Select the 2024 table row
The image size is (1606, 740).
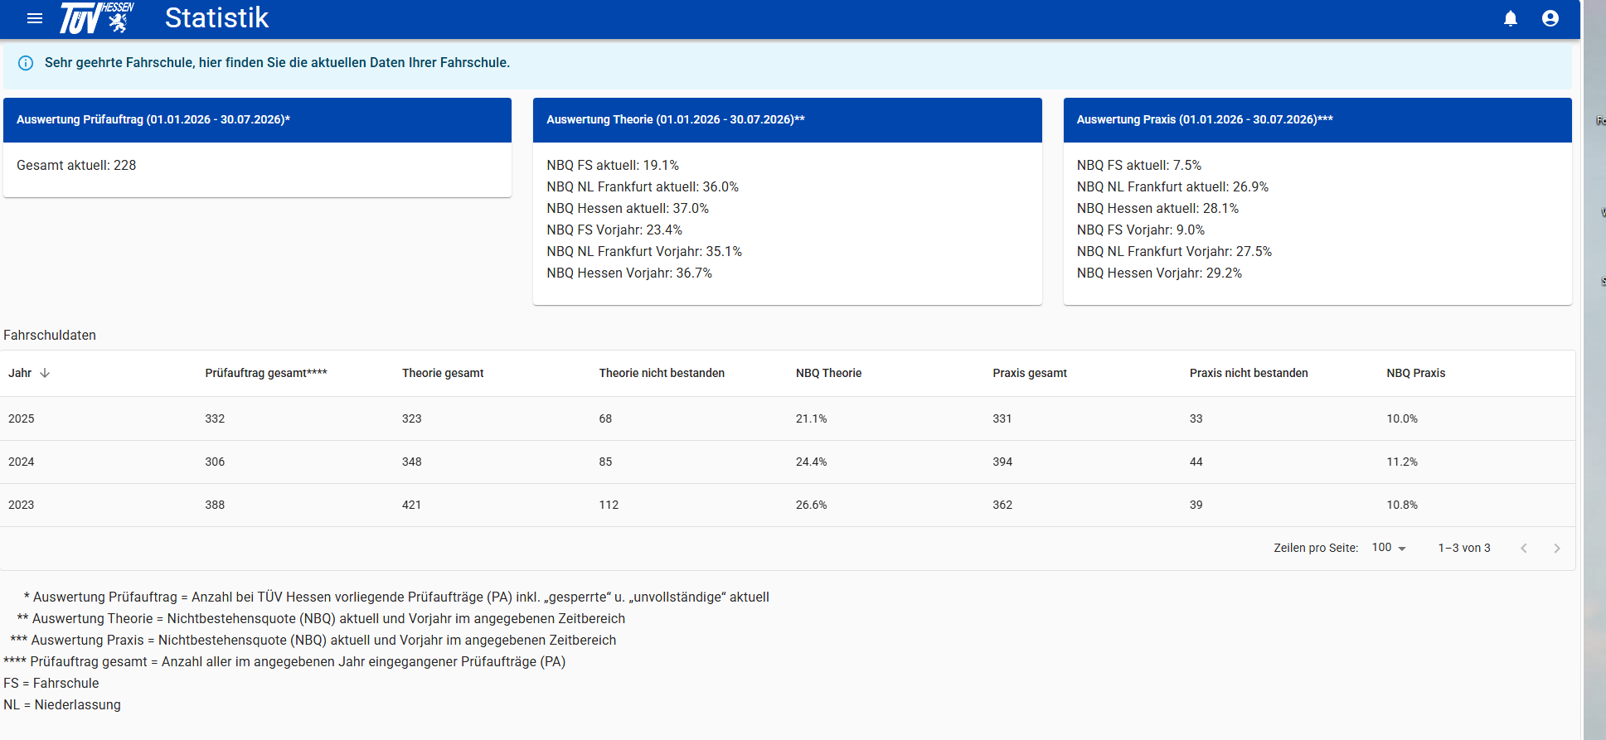tap(788, 462)
